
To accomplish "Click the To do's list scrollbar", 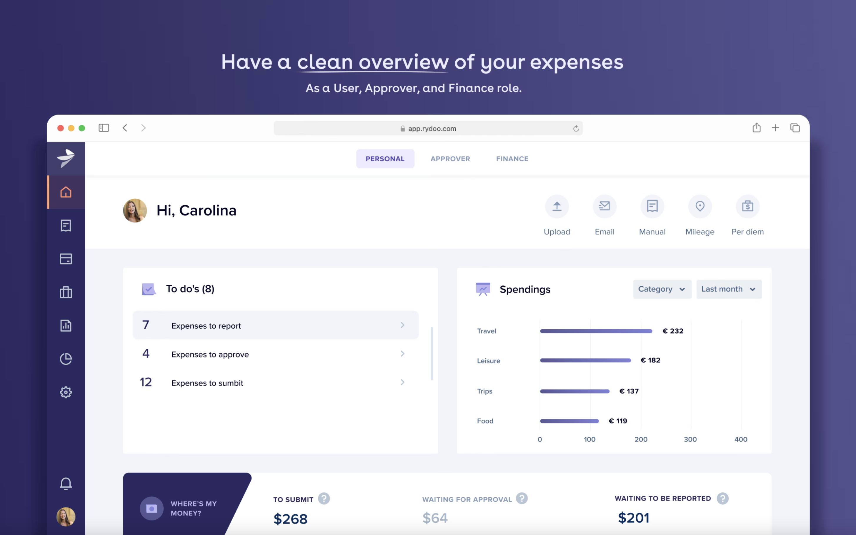I will [432, 353].
